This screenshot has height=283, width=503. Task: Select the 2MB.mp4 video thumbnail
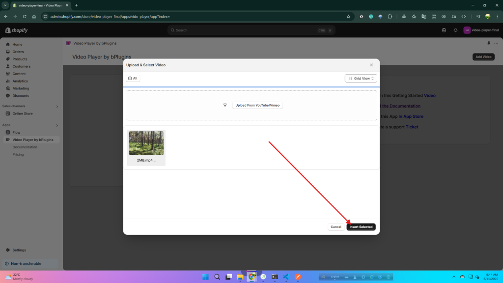[146, 143]
